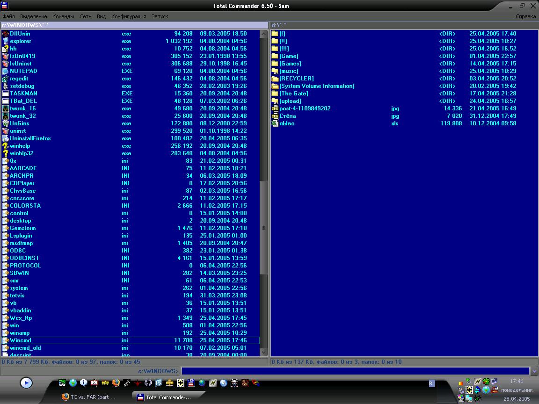Launch The Bat! from quick launch bar

180,382
